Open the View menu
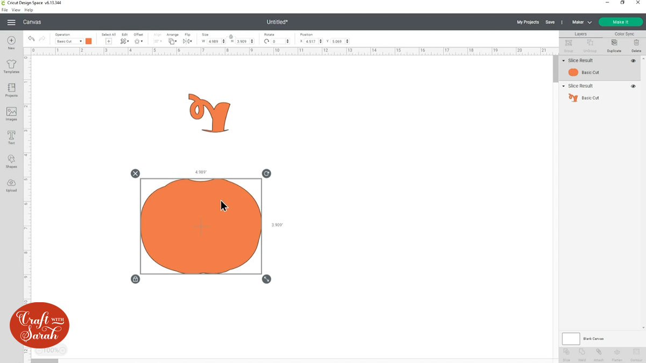This screenshot has width=646, height=363. pyautogui.click(x=16, y=10)
